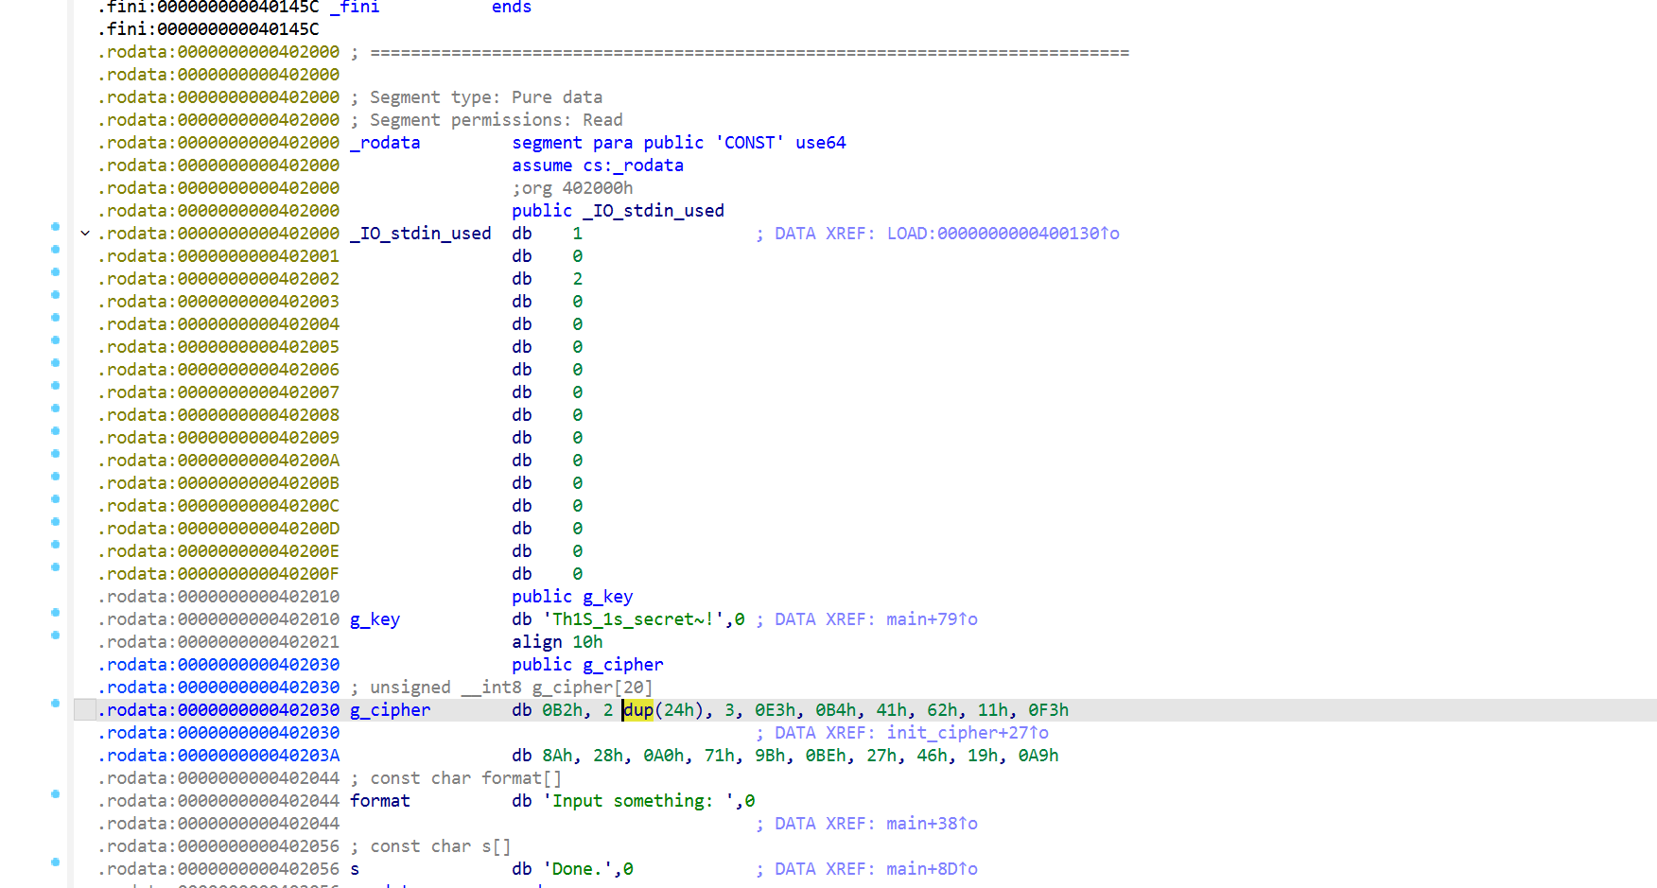Click the 'assume cs:_rodata' directive

(598, 165)
